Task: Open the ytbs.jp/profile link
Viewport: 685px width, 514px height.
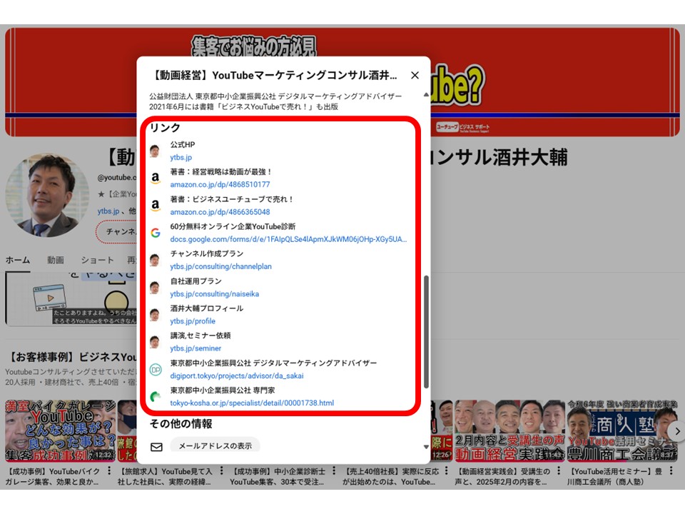Action: (193, 321)
